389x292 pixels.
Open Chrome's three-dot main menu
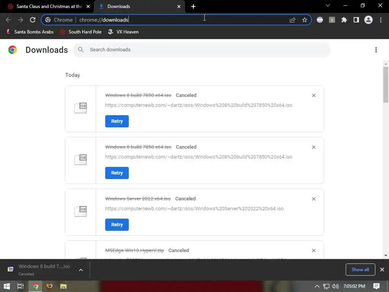point(381,20)
